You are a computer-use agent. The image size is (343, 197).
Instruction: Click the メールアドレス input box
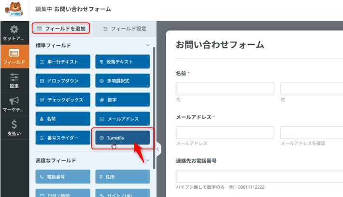(225, 132)
